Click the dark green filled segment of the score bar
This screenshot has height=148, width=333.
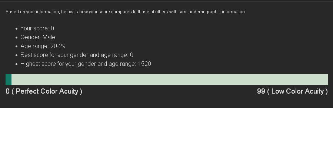point(9,80)
